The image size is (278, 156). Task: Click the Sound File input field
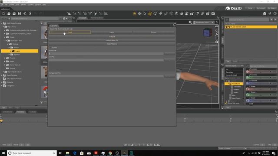(x=106, y=53)
